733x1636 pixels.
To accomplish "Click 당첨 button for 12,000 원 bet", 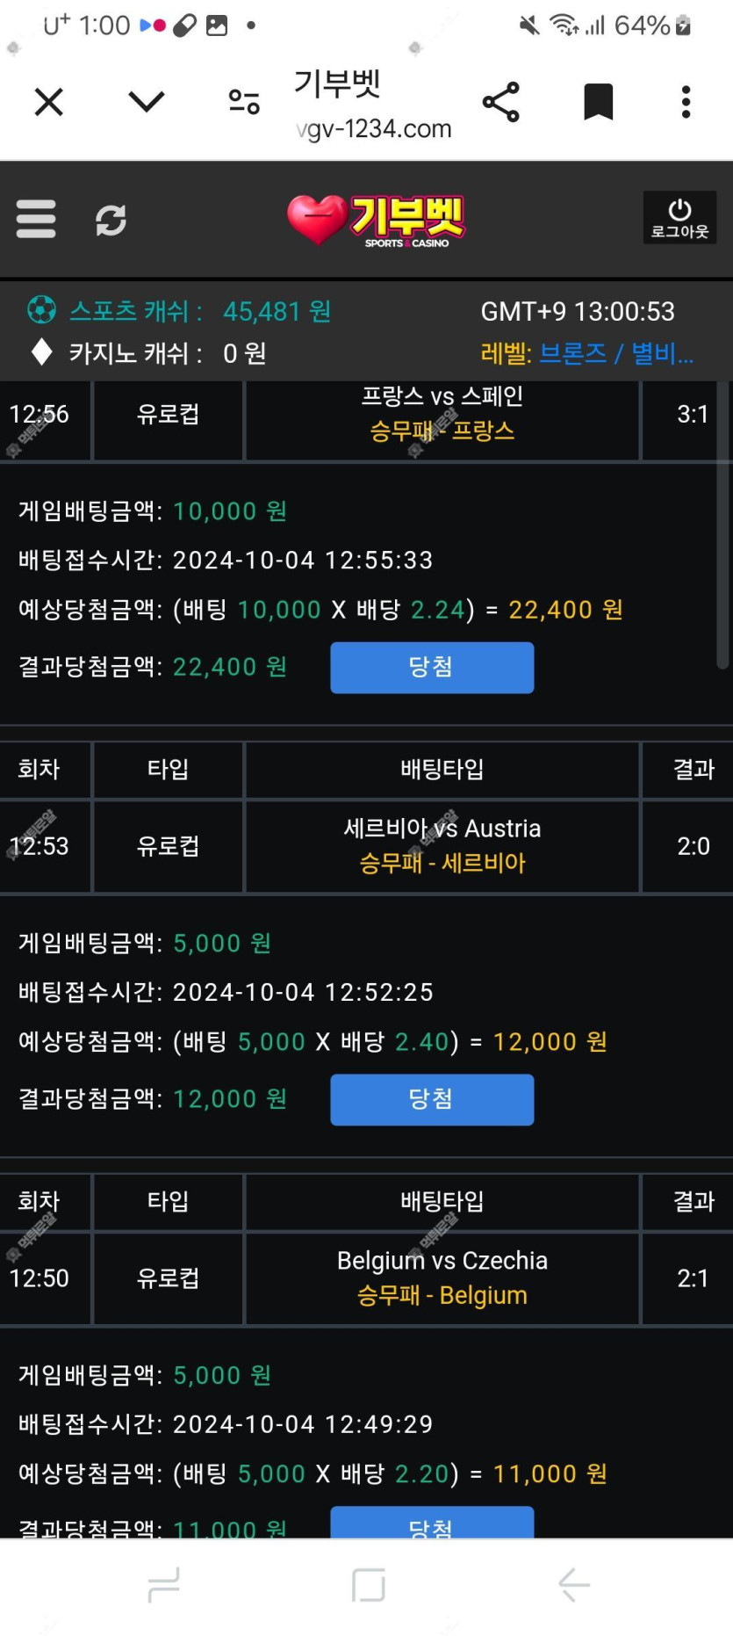I will (x=432, y=1100).
